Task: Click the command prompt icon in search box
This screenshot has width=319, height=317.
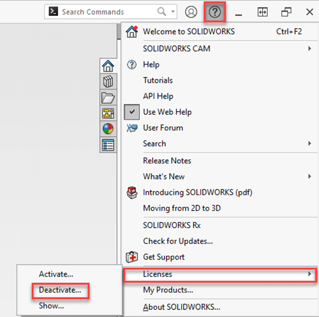Action: [x=53, y=11]
